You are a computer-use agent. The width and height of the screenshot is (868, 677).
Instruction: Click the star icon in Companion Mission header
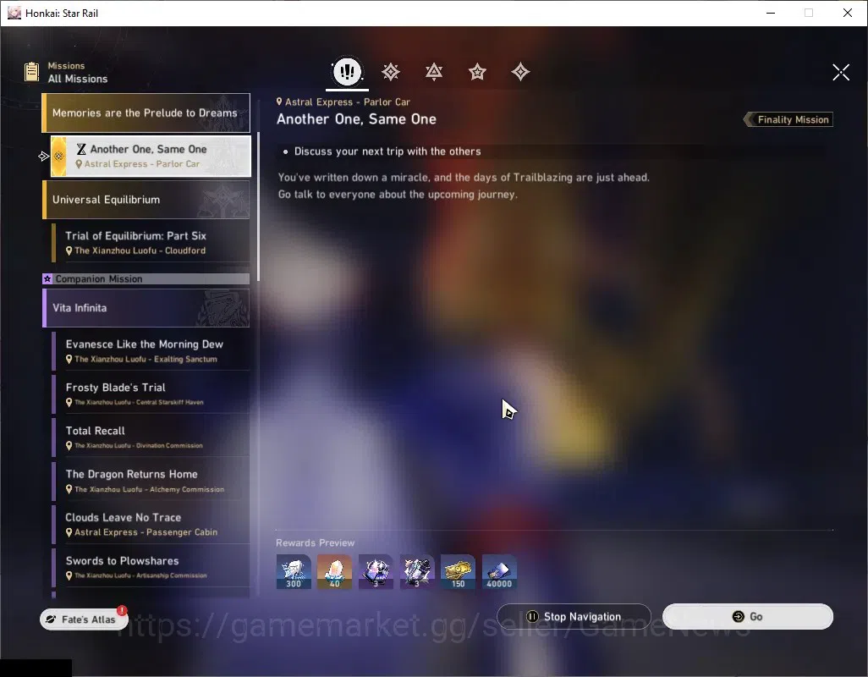(47, 279)
